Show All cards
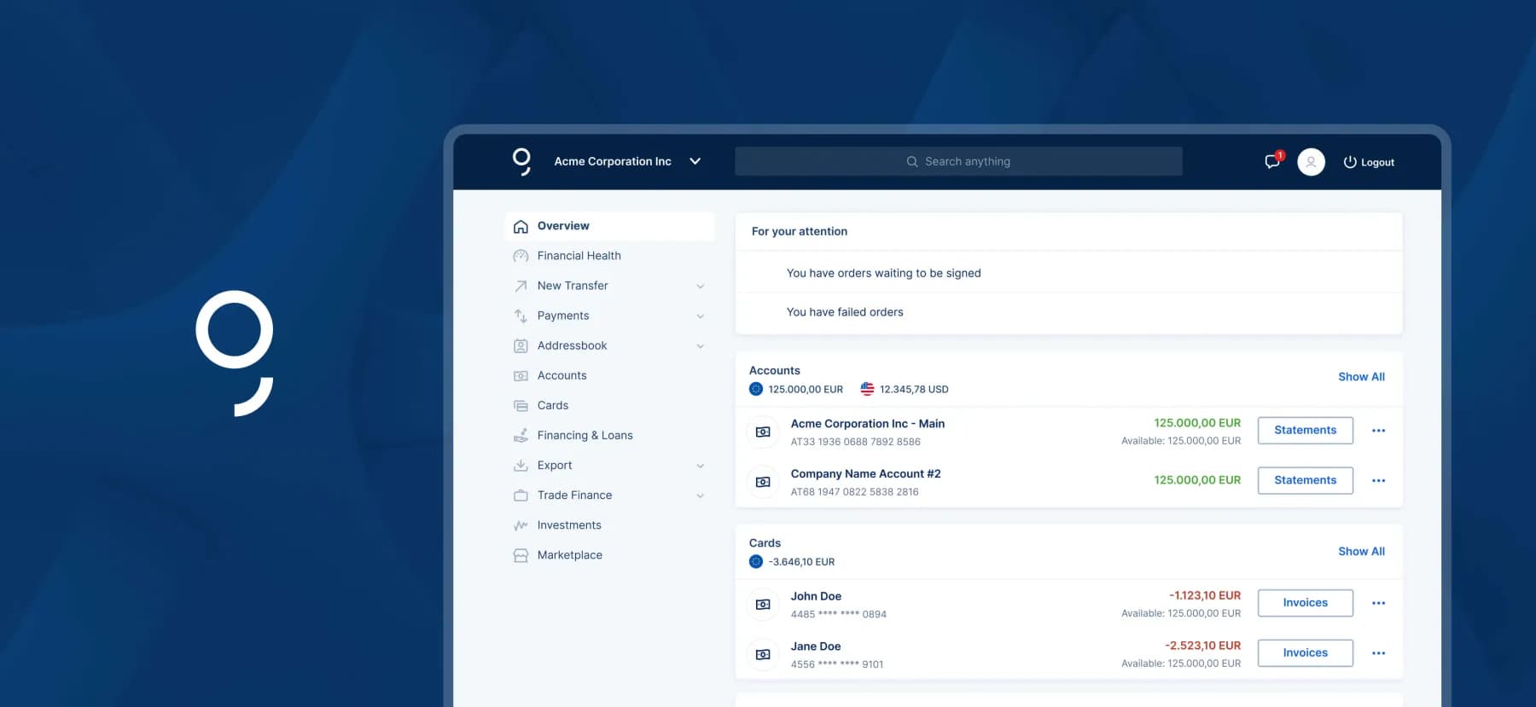 1361,552
